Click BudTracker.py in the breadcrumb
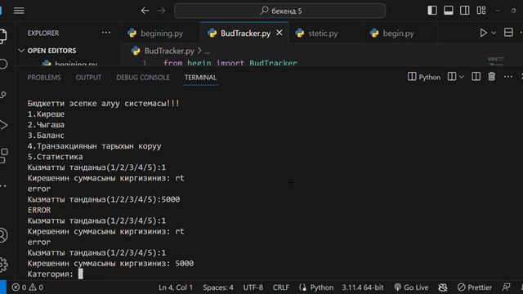This screenshot has height=294, width=523. pos(169,51)
